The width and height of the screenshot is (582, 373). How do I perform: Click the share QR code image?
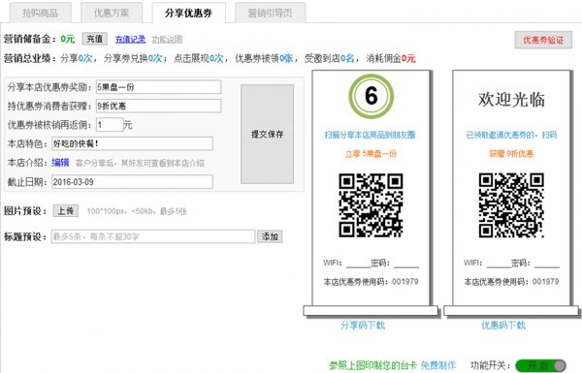371,205
